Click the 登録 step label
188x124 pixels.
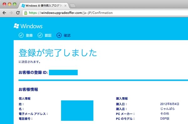click(29, 35)
